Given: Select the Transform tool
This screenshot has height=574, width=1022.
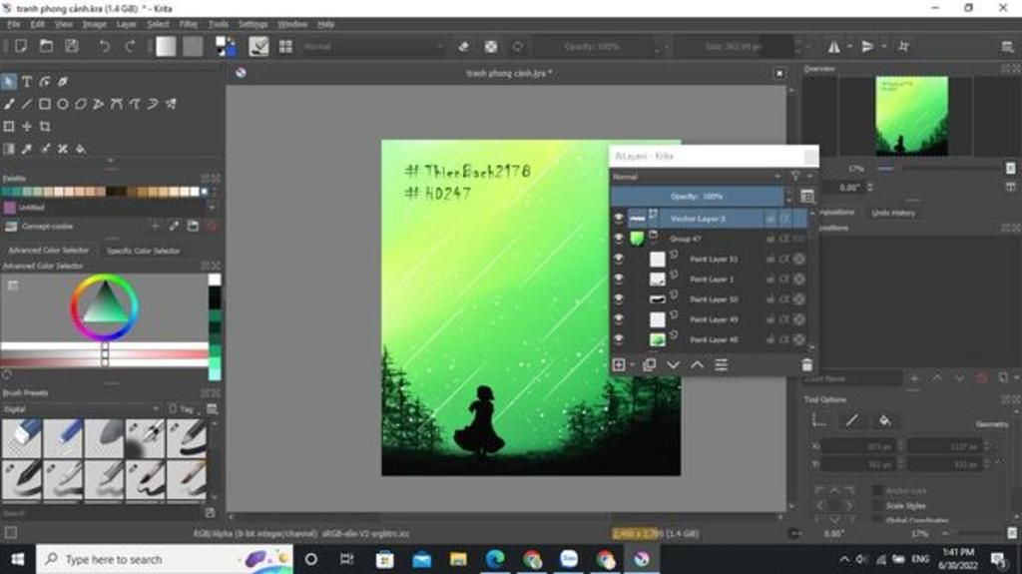Looking at the screenshot, I should click(8, 126).
